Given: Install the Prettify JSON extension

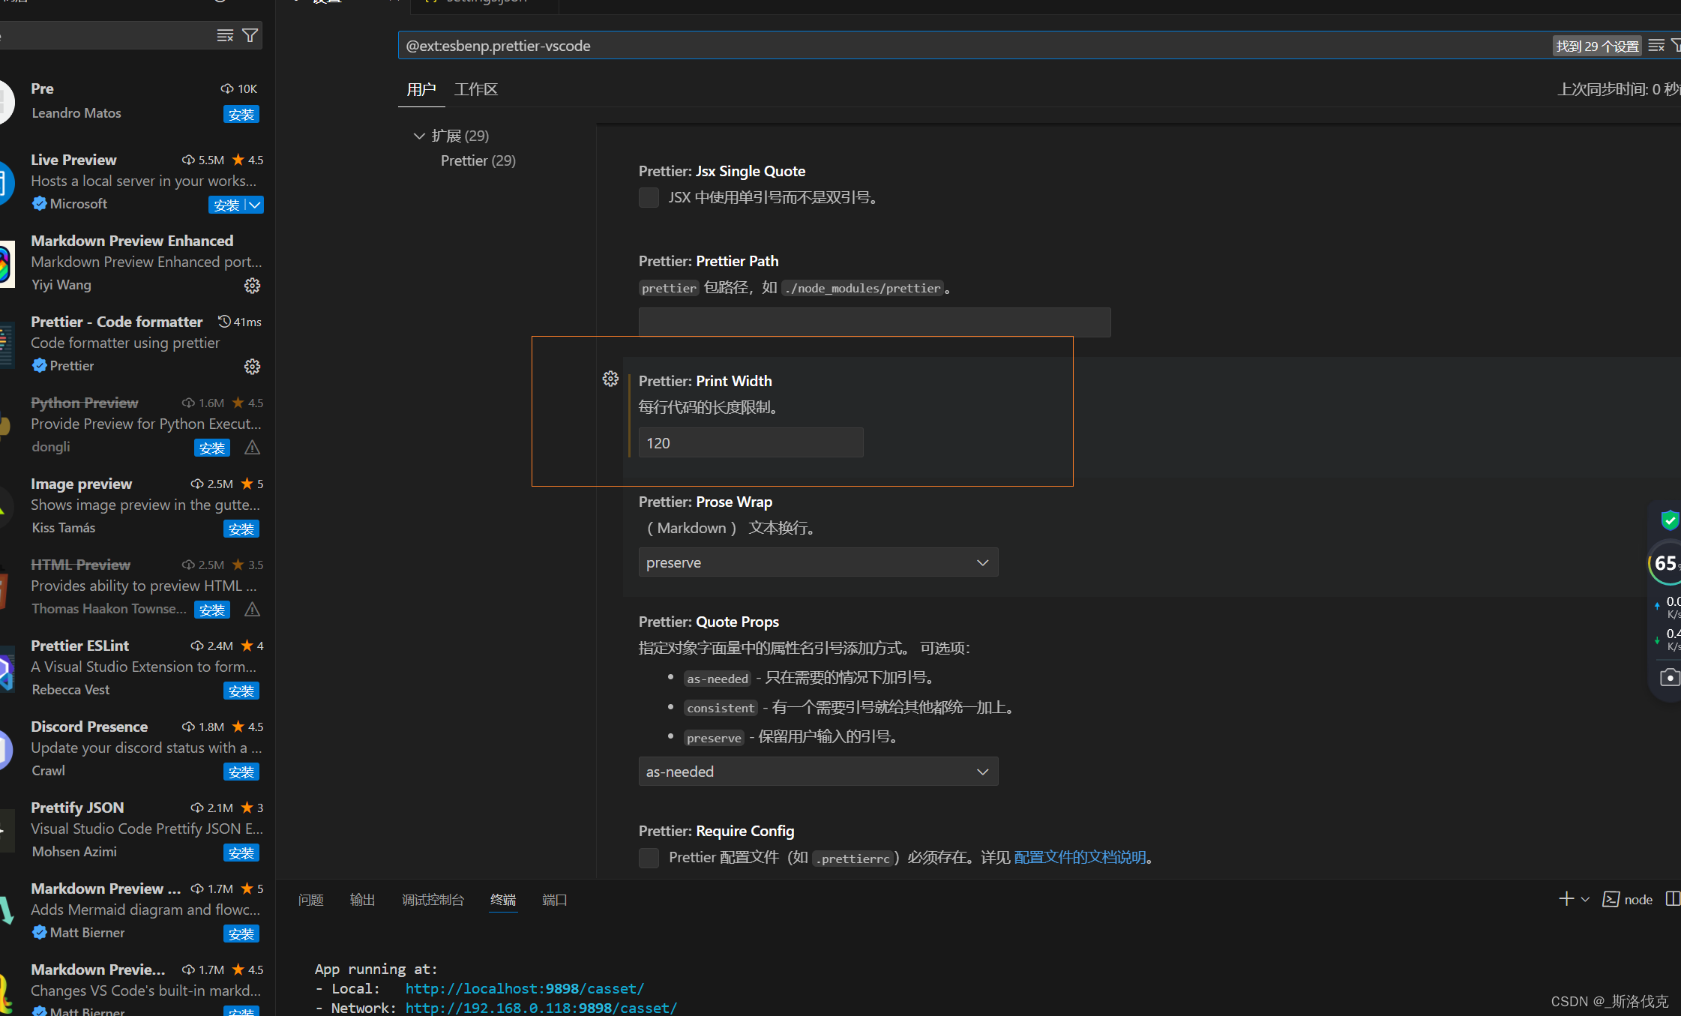Looking at the screenshot, I should [x=241, y=853].
